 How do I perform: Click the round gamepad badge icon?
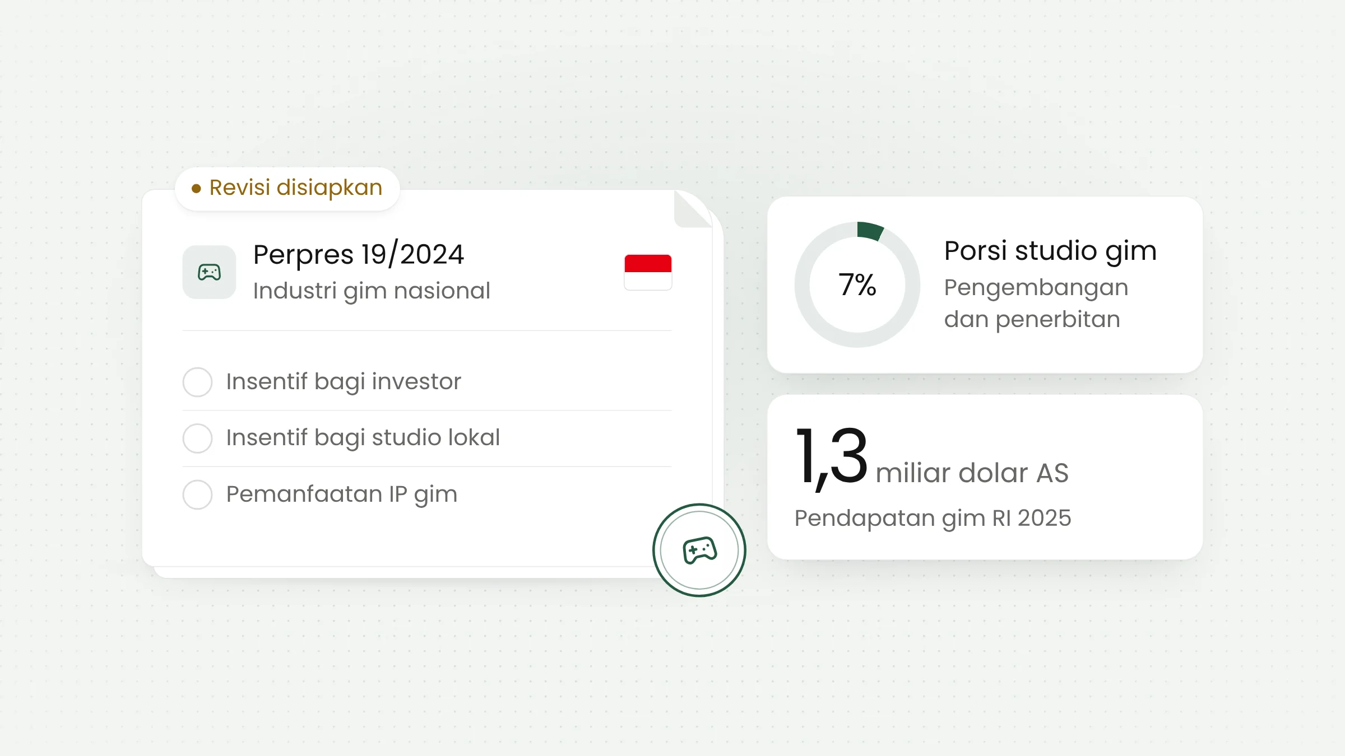click(x=699, y=550)
